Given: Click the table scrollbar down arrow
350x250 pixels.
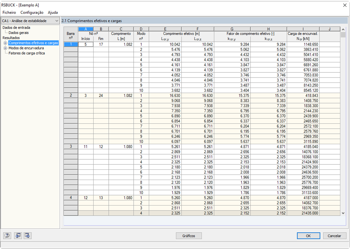Looking at the screenshot, I should [x=343, y=213].
